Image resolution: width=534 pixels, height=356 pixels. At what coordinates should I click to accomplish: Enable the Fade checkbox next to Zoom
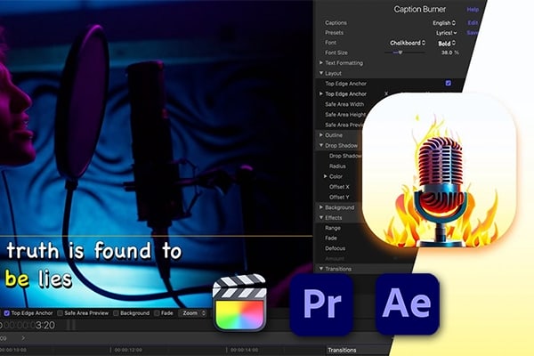(157, 313)
